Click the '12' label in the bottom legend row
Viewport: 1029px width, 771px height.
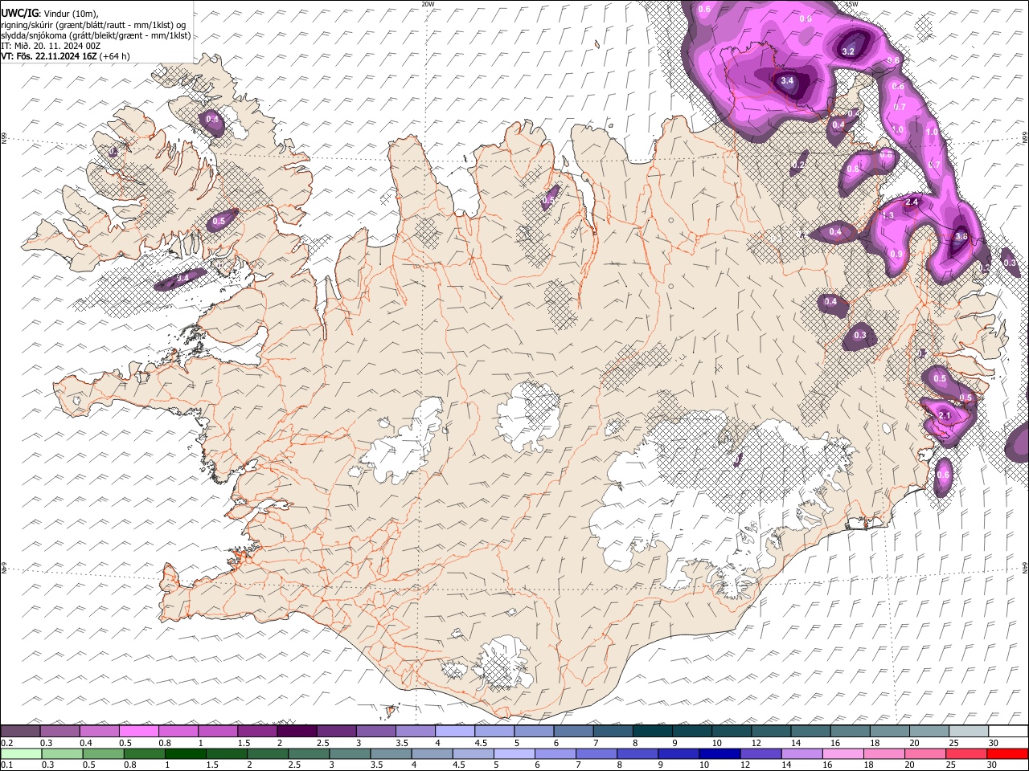745,765
